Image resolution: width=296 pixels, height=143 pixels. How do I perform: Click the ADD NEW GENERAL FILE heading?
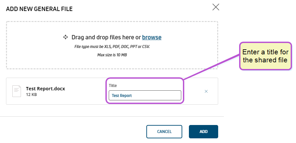39,9
